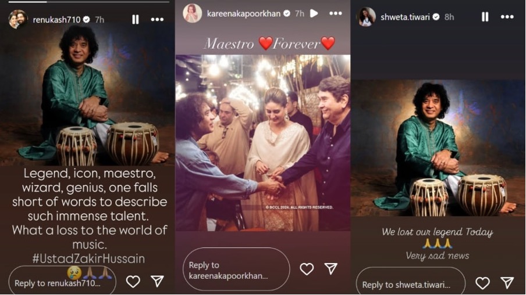Share kareenakapoorkhan story via send icon
The image size is (526, 295).
[x=330, y=268]
